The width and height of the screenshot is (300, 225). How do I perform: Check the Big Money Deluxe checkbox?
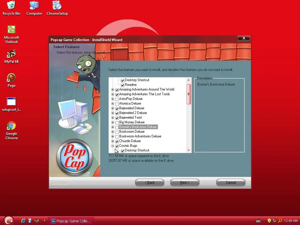(x=117, y=123)
